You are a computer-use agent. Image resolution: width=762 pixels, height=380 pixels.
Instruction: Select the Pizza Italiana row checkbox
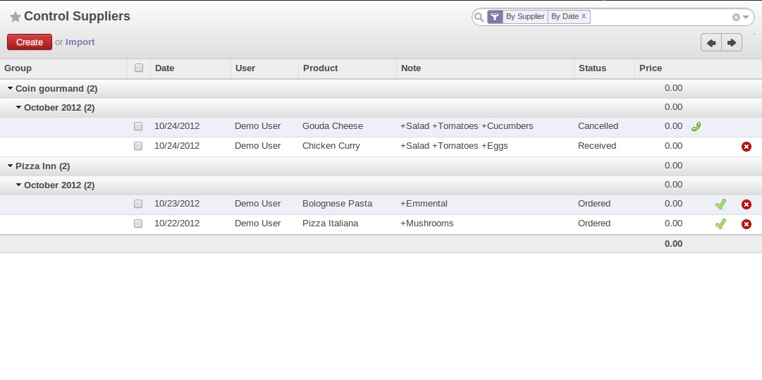coord(138,223)
